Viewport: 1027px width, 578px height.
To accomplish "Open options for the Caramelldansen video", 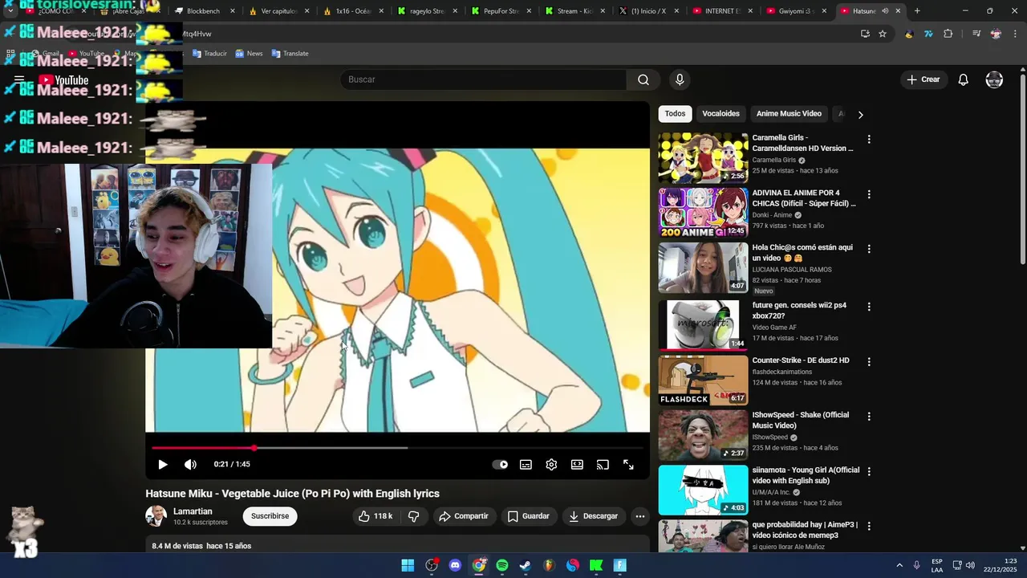I will tap(868, 140).
